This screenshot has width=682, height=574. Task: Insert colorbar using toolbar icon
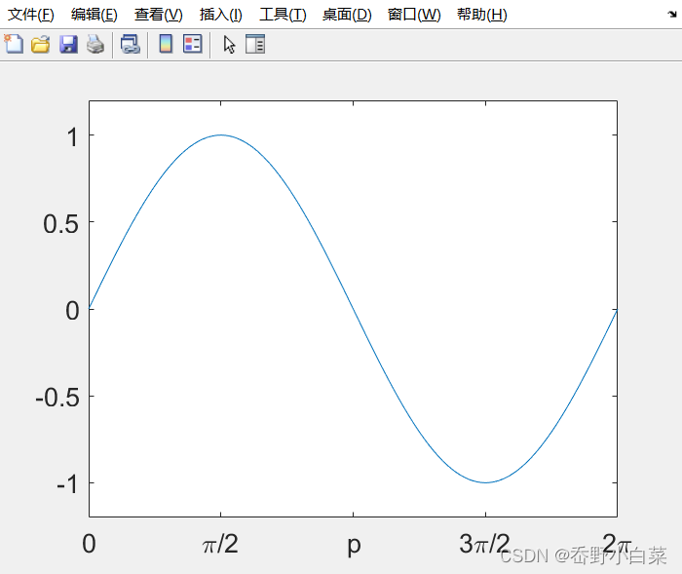point(166,44)
